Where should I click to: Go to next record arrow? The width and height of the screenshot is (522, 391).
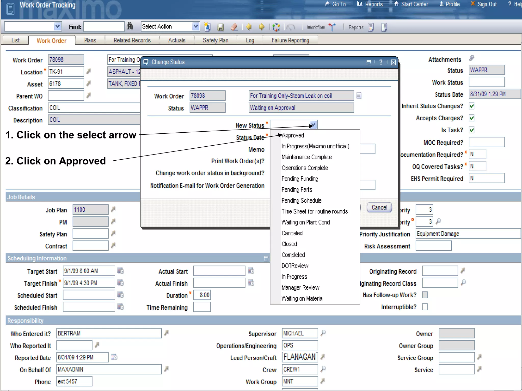pos(262,27)
